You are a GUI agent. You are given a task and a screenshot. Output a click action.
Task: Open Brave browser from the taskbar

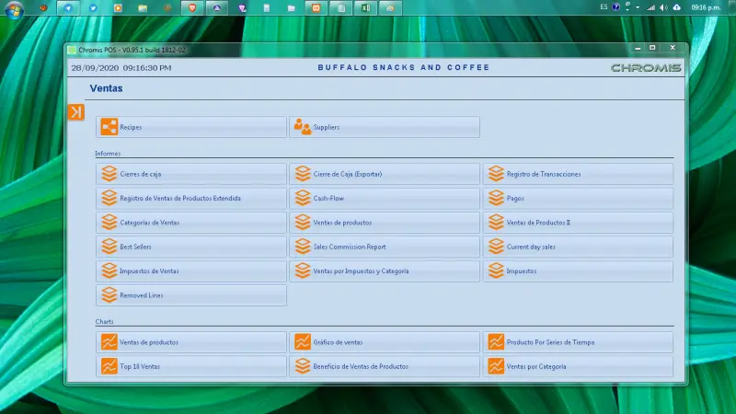pos(192,8)
